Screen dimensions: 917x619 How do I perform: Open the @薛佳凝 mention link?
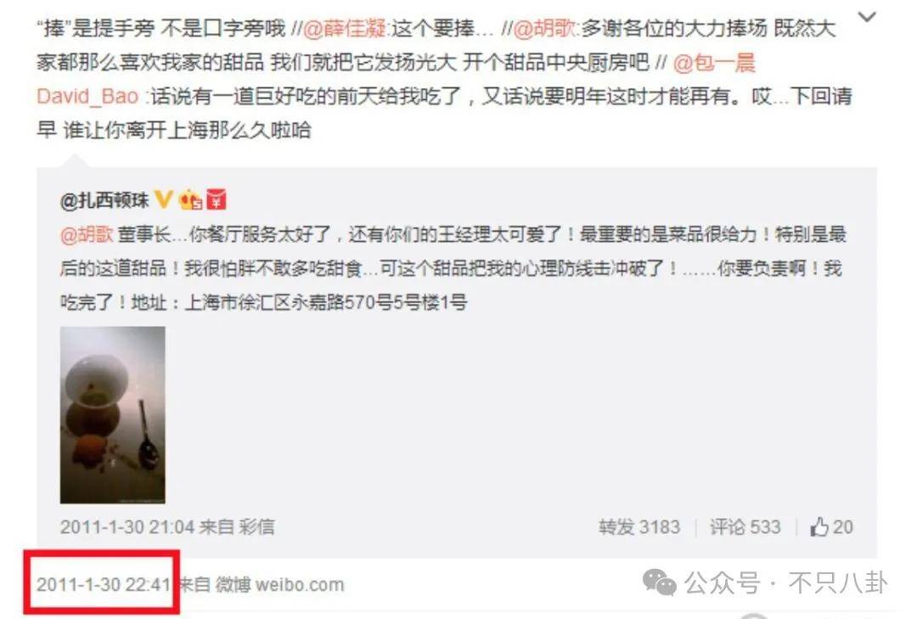coord(344,28)
